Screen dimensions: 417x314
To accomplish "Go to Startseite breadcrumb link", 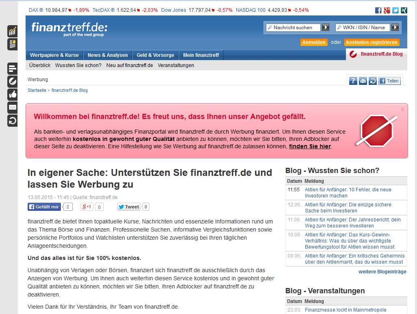I will (37, 90).
